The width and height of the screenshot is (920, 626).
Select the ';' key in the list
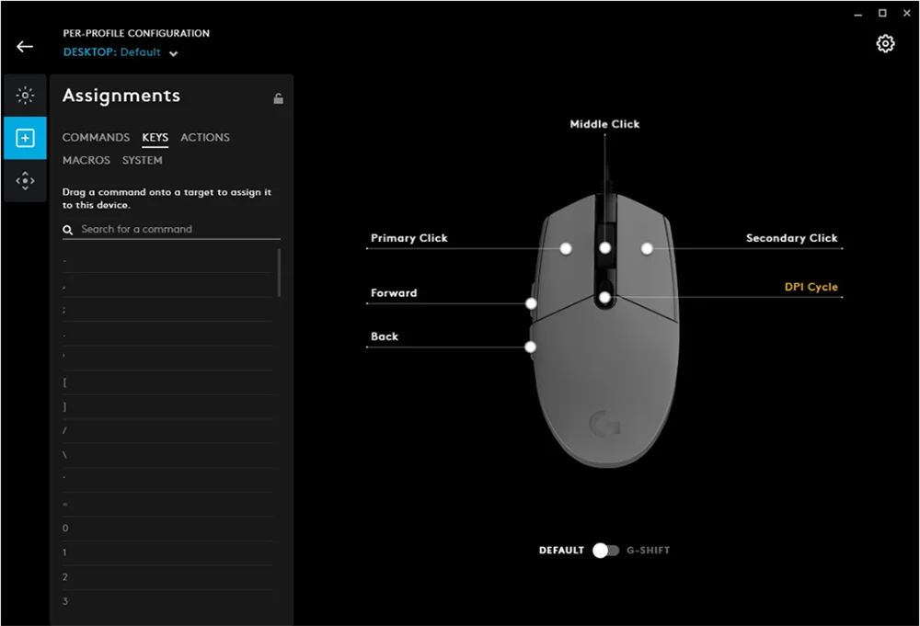coord(167,310)
